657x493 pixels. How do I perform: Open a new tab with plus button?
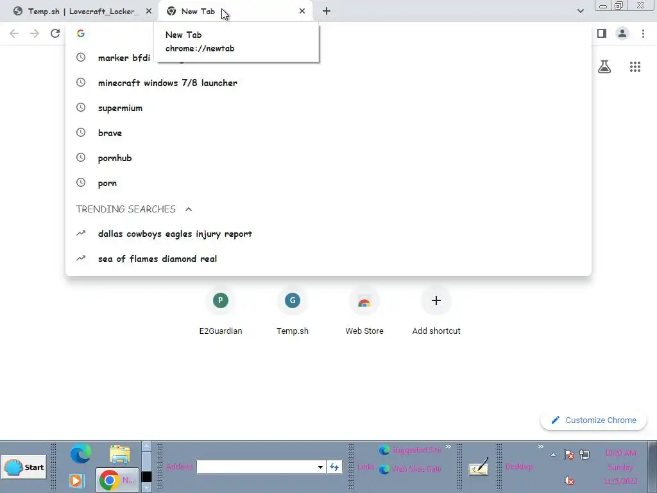point(327,12)
